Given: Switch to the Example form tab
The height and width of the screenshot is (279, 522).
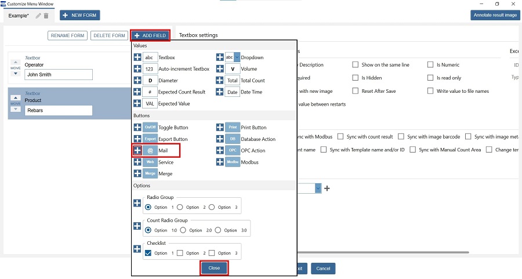Looking at the screenshot, I should pyautogui.click(x=19, y=16).
